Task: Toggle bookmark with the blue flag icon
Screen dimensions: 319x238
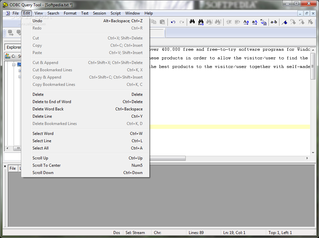Action: click(284, 22)
